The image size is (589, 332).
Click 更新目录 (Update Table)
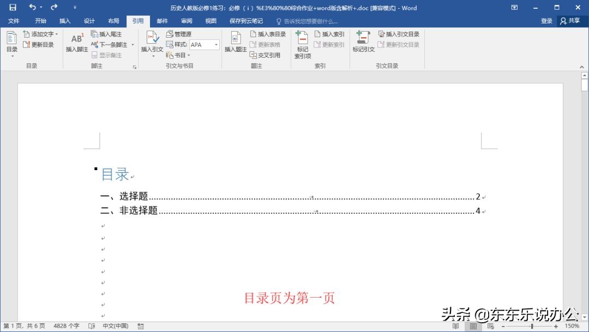pyautogui.click(x=39, y=44)
